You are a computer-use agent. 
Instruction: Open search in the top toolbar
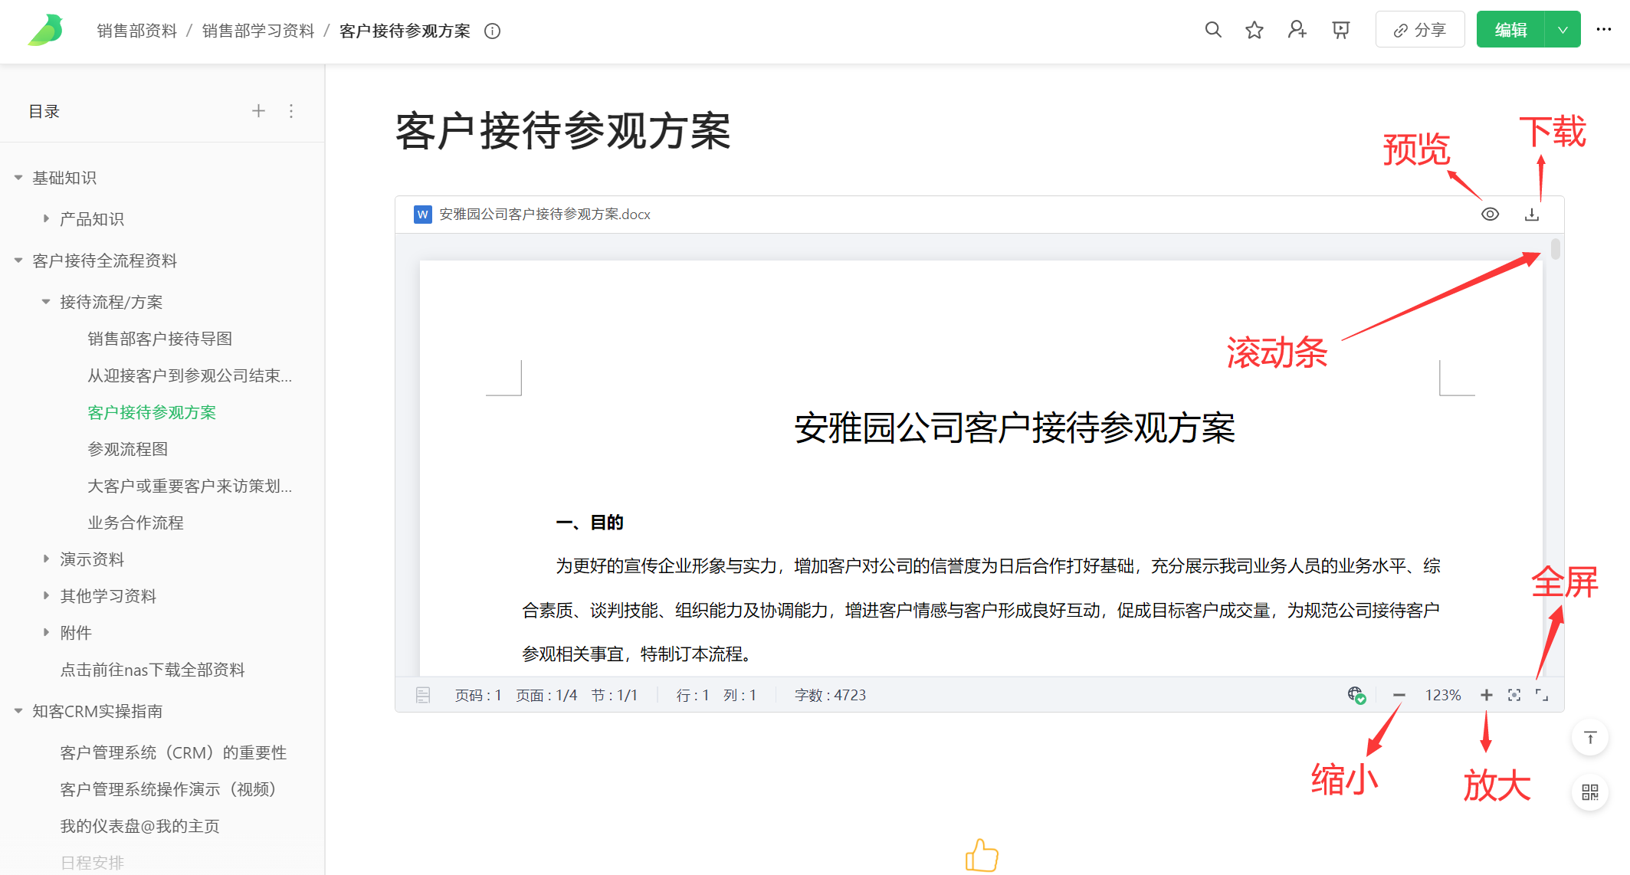click(1213, 29)
